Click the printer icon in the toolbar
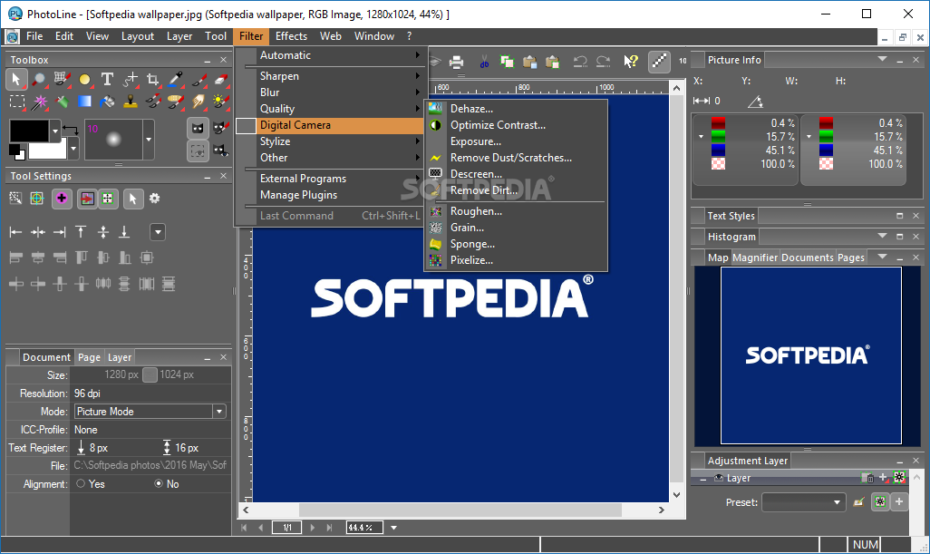This screenshot has width=930, height=554. [456, 62]
